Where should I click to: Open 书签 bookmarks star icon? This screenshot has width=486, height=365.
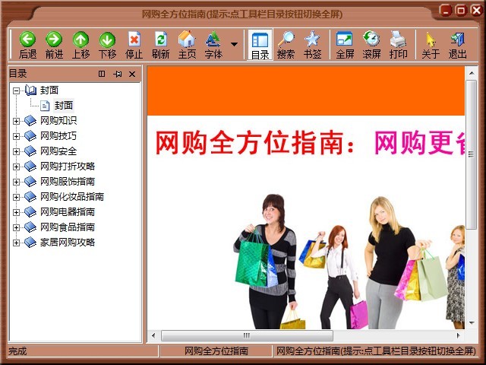[312, 45]
